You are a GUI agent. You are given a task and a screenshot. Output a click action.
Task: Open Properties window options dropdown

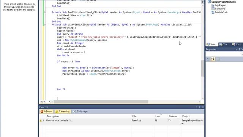[x=236, y=49]
